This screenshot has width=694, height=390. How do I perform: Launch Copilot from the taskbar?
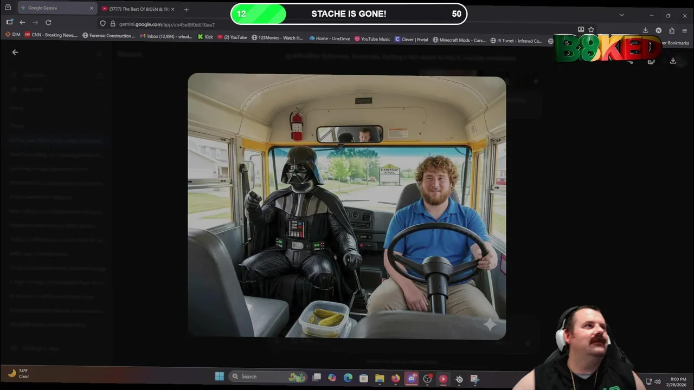click(332, 378)
